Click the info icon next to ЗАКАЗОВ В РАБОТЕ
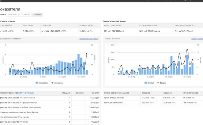The image size is (203, 125). [x=156, y=26]
